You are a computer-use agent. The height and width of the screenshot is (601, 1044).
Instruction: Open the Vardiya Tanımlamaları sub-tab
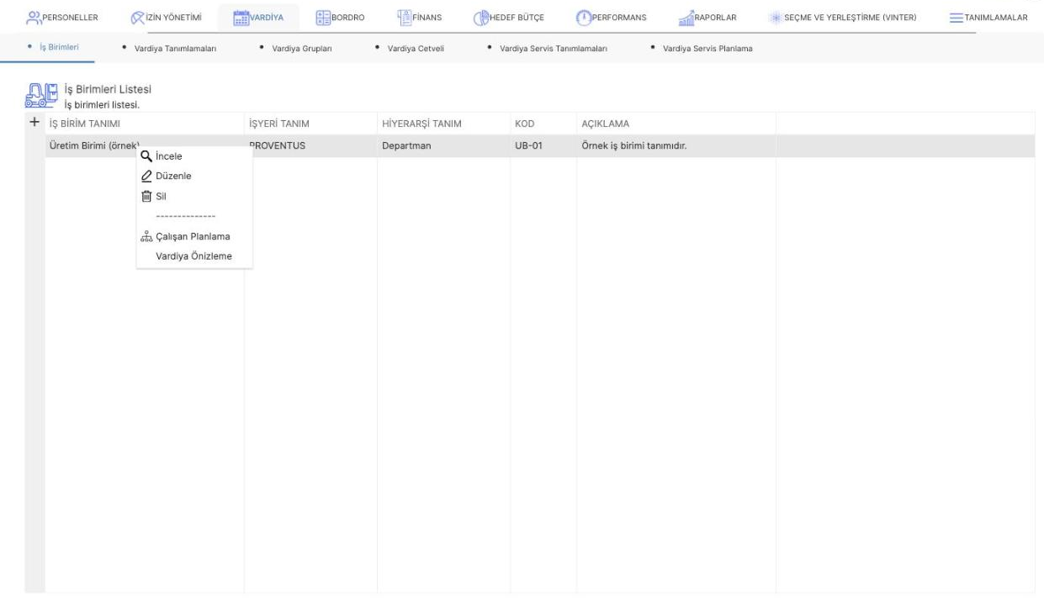click(173, 48)
